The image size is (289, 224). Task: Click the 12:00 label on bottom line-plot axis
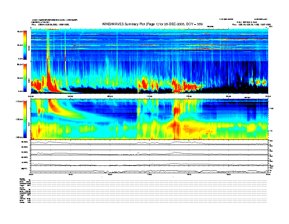pyautogui.click(x=150, y=174)
